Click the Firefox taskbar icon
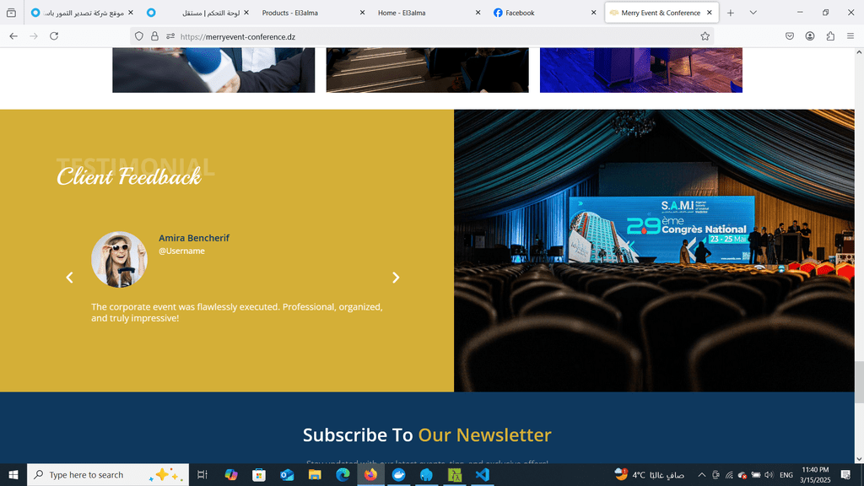This screenshot has height=486, width=864. click(x=371, y=474)
